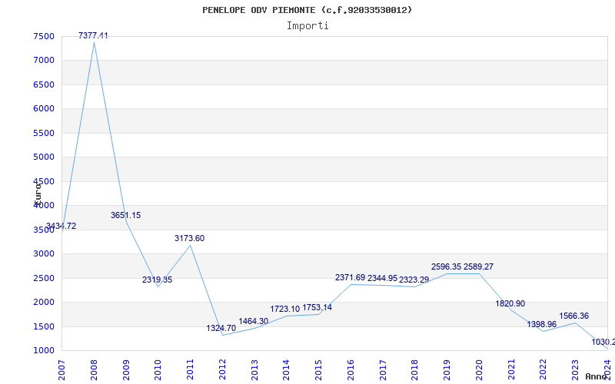The width and height of the screenshot is (615, 384).
Task: Click the 7500 y-axis tick label
Action: (44, 36)
